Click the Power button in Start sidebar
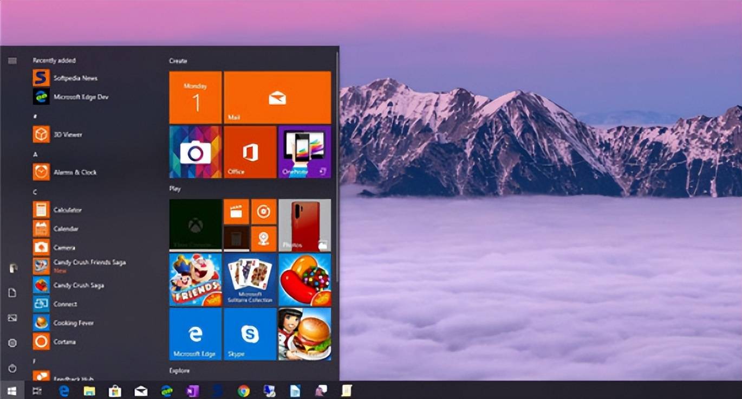The height and width of the screenshot is (399, 742). (x=12, y=369)
